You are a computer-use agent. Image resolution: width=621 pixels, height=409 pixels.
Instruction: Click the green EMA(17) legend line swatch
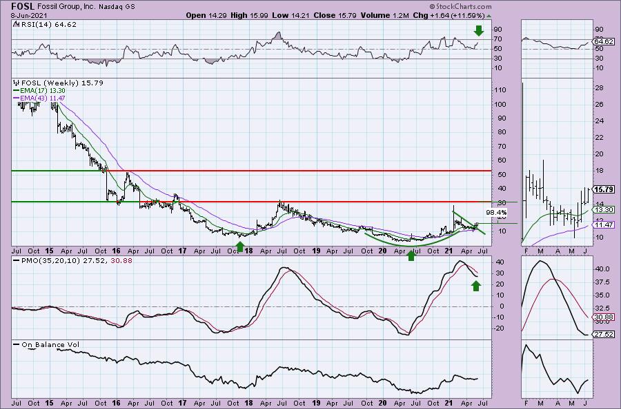[x=17, y=90]
